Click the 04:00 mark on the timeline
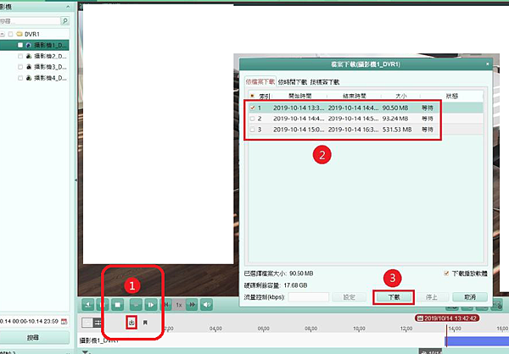 [x=215, y=329]
